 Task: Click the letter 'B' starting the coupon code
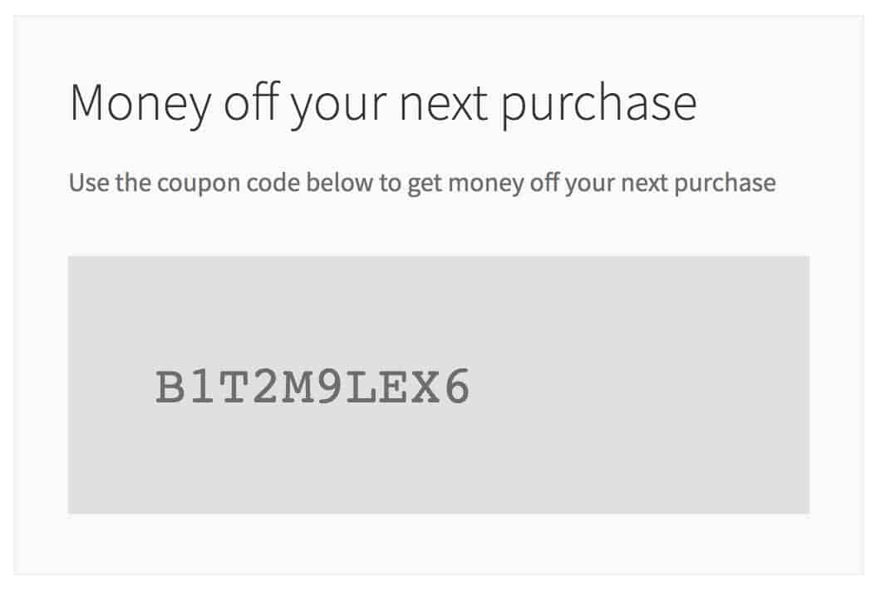170,387
